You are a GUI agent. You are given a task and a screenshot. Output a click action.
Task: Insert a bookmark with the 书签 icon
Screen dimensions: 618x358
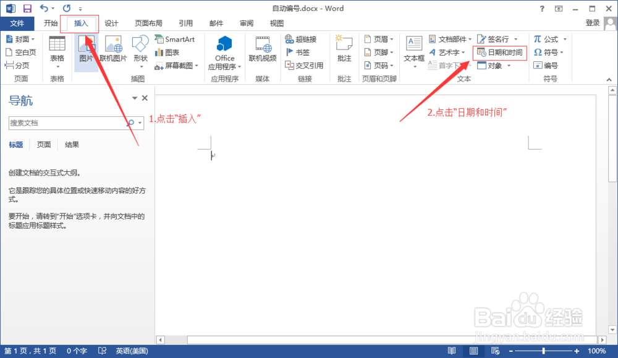click(x=300, y=52)
